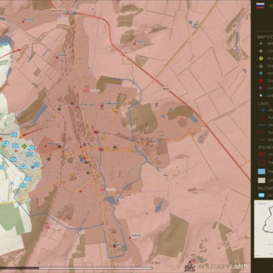Click the red dot legend icon

(x=261, y=81)
